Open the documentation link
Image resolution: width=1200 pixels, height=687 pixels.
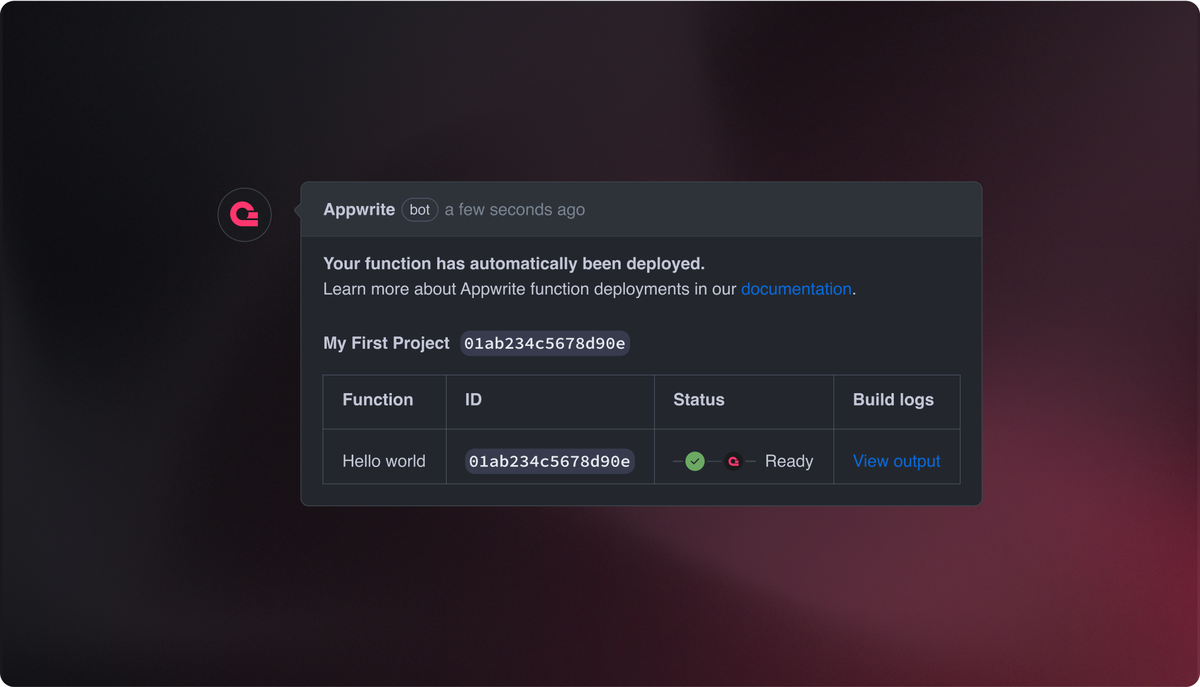796,289
